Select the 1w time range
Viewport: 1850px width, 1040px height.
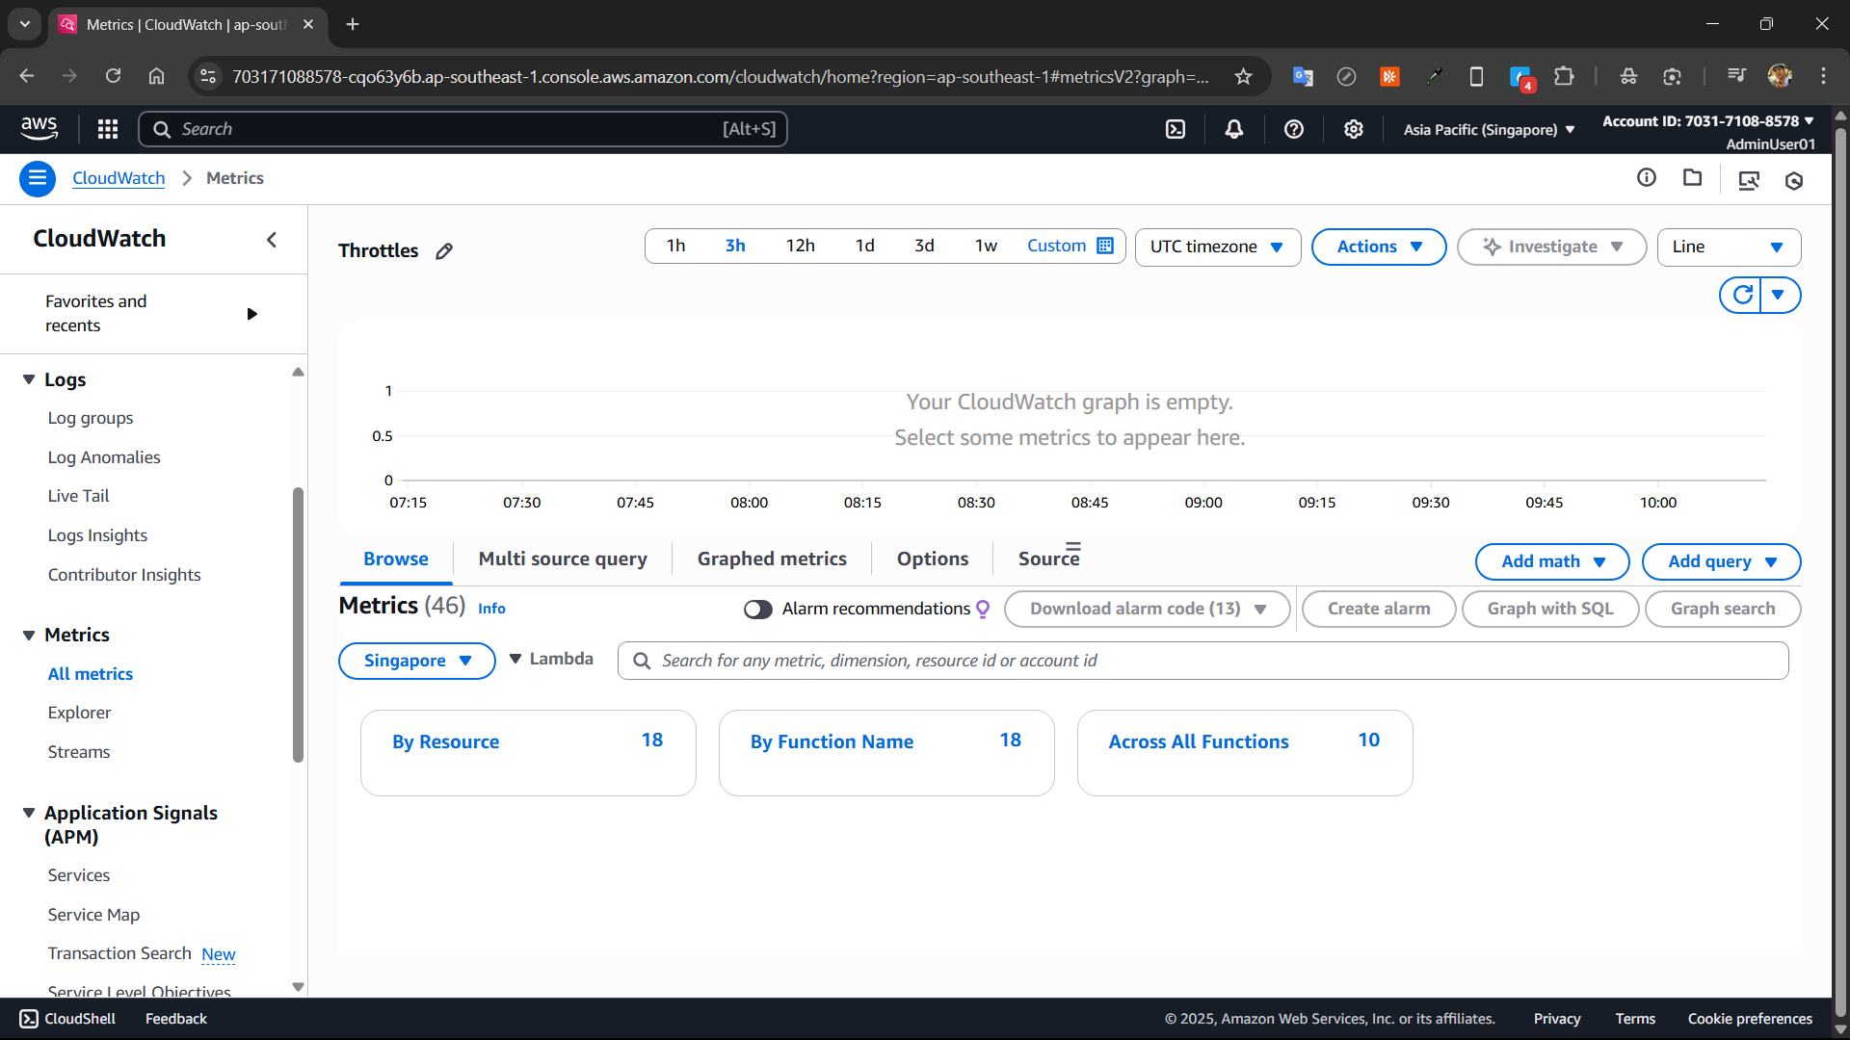[x=986, y=246]
